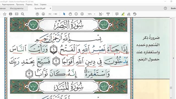Select the highlighter text tool
The width and height of the screenshot is (176, 99).
(x=123, y=14)
